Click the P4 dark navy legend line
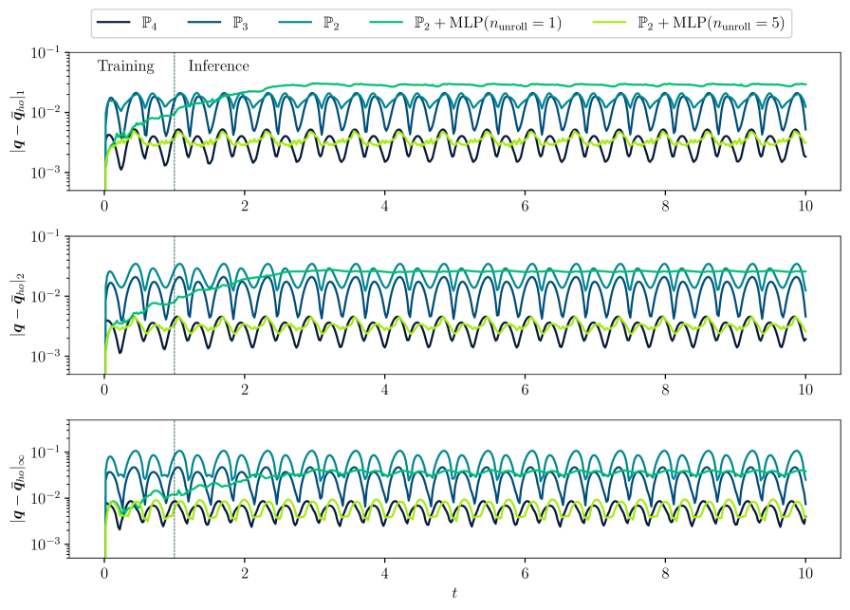This screenshot has width=850, height=610. pyautogui.click(x=113, y=24)
